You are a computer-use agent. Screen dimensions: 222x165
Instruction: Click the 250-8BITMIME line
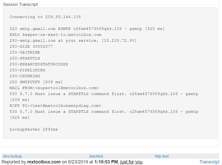pyautogui.click(x=25, y=53)
